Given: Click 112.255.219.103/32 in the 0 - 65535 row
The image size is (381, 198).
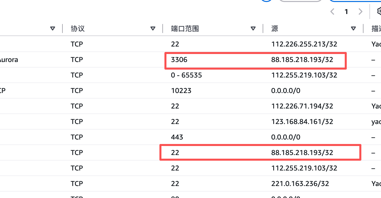Looking at the screenshot, I should click(304, 75).
